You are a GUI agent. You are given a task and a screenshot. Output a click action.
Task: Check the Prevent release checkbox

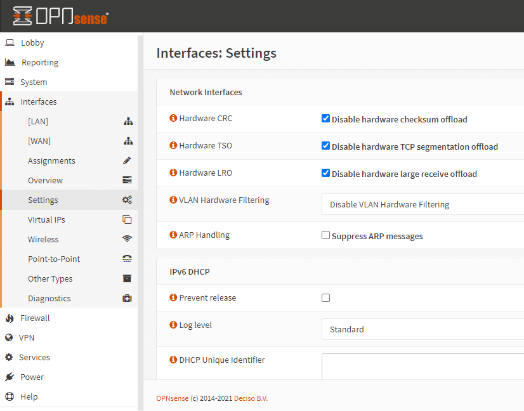click(x=325, y=297)
